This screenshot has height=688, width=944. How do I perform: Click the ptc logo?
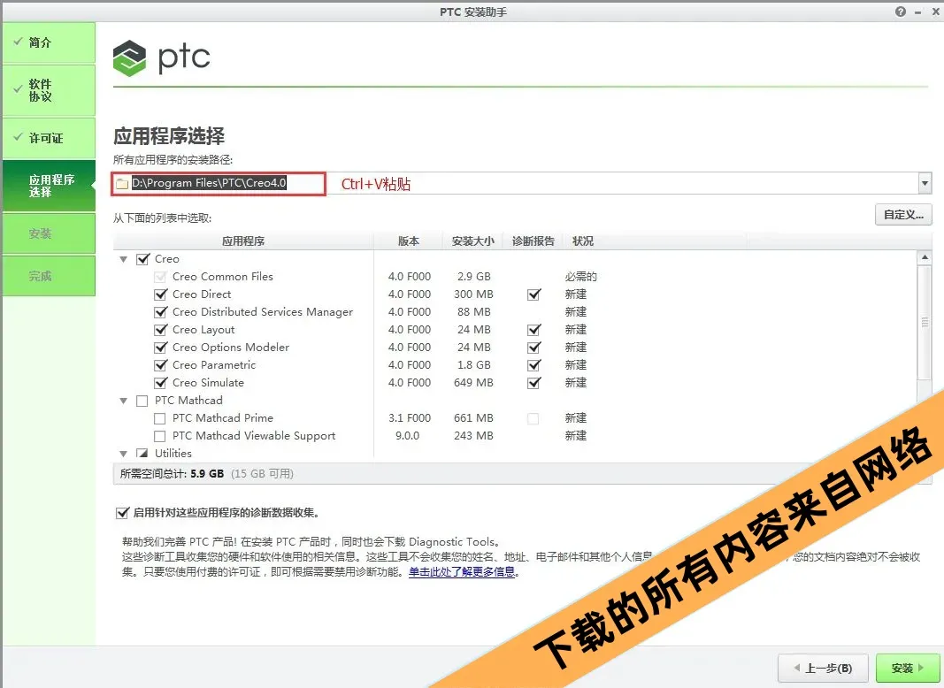coord(161,57)
